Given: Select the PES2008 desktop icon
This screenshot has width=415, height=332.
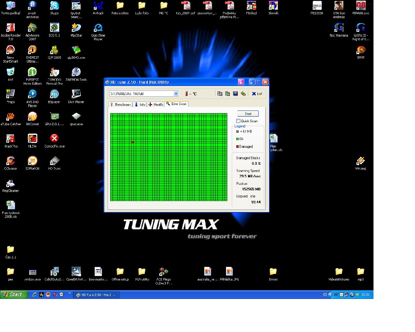Looking at the screenshot, I should pos(317,8).
